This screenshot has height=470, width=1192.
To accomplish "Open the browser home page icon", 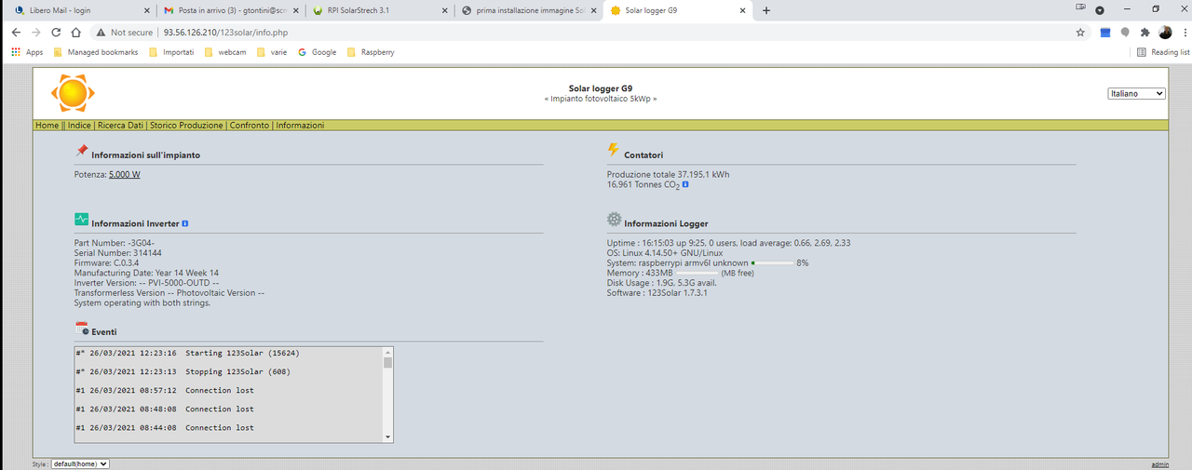I will (x=76, y=32).
